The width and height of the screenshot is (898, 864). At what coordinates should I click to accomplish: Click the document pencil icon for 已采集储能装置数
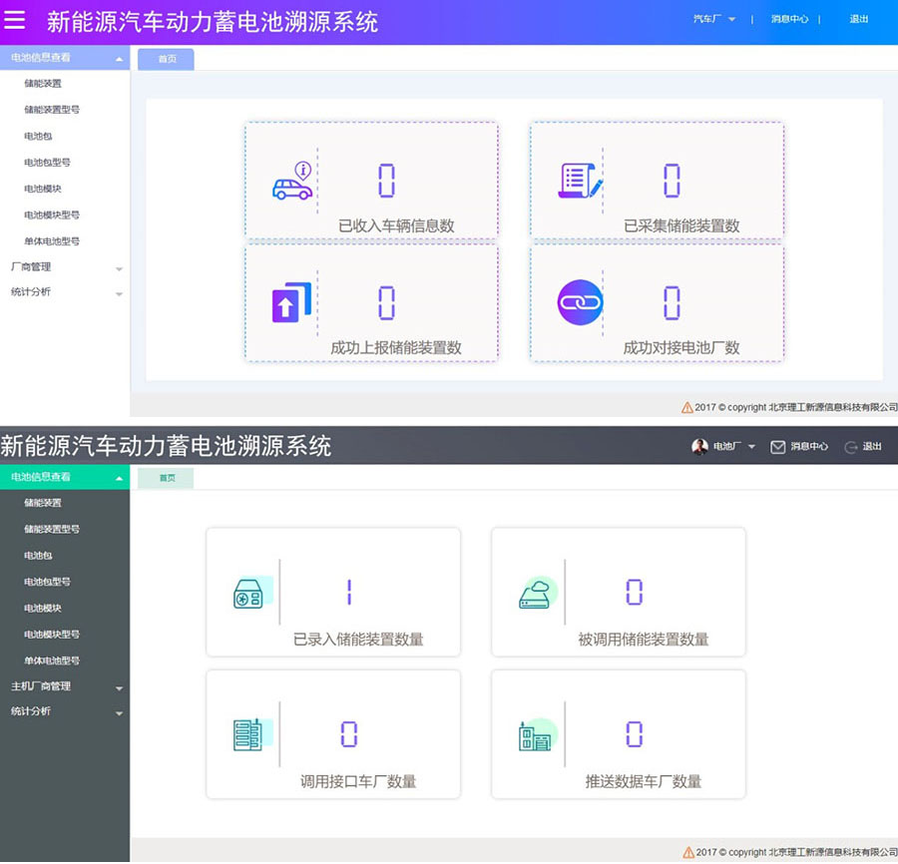pos(580,181)
